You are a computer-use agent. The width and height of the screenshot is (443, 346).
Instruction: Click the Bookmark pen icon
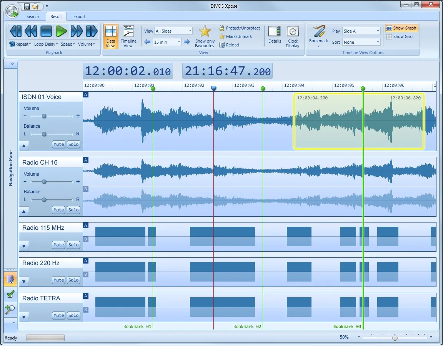click(319, 31)
